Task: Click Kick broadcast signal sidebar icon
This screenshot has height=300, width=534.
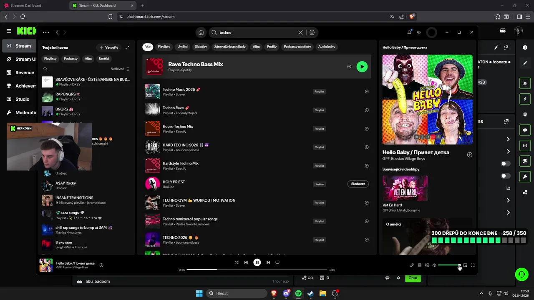Action: [x=525, y=145]
